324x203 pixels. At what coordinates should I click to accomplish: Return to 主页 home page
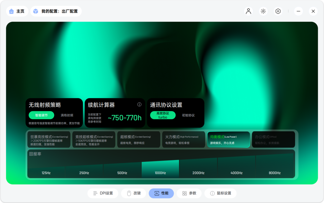(x=17, y=11)
